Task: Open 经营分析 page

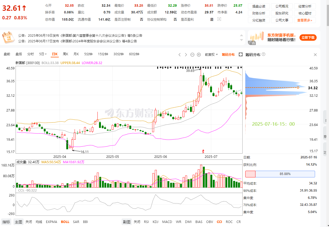Action: coord(305,6)
